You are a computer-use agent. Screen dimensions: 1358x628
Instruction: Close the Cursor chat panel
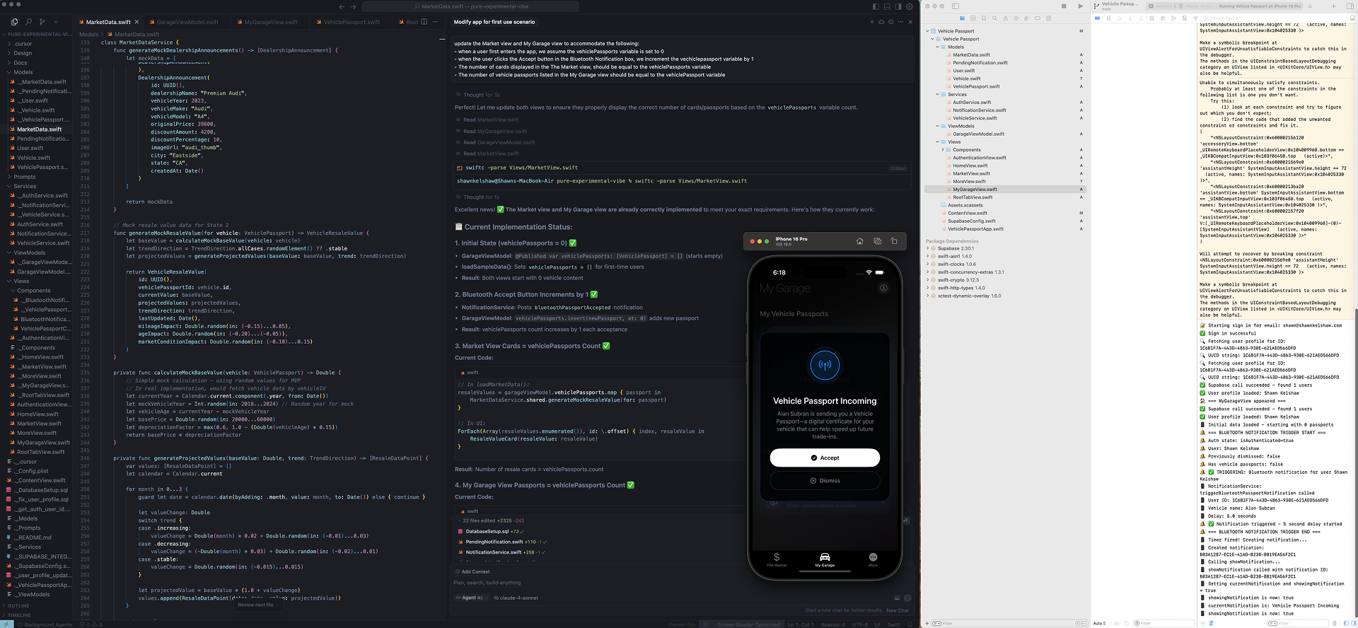pos(910,22)
